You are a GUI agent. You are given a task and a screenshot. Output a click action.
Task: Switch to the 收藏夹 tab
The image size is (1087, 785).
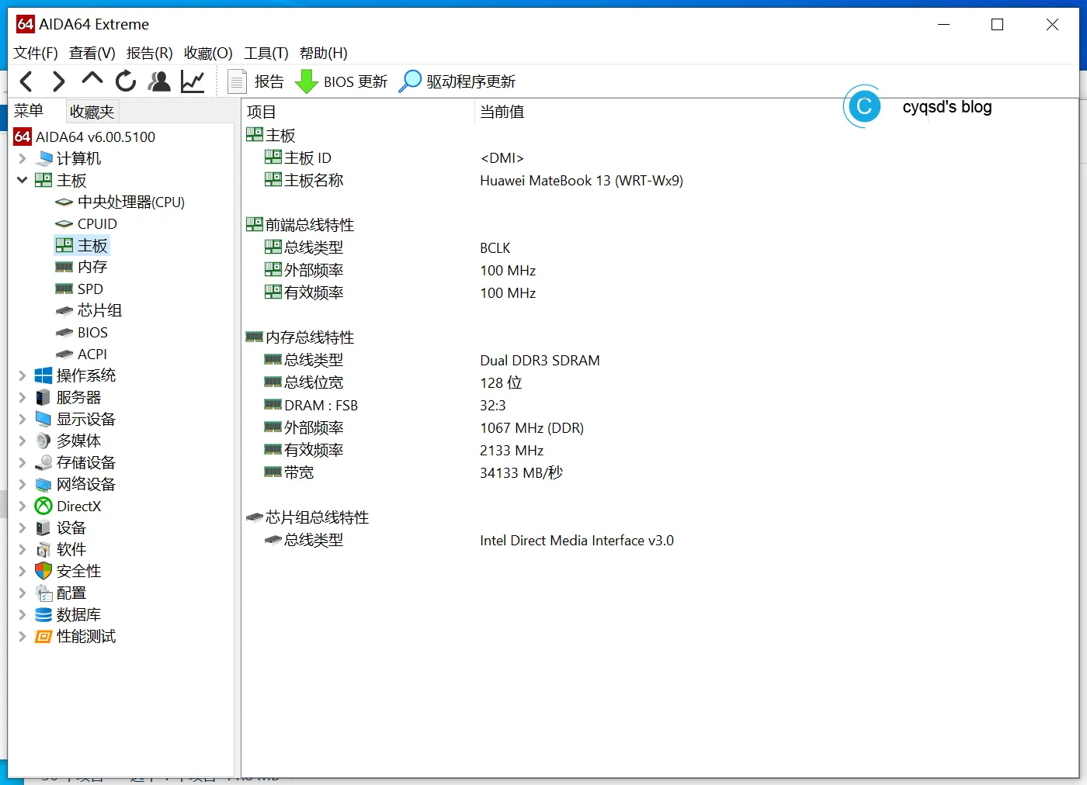[x=92, y=112]
